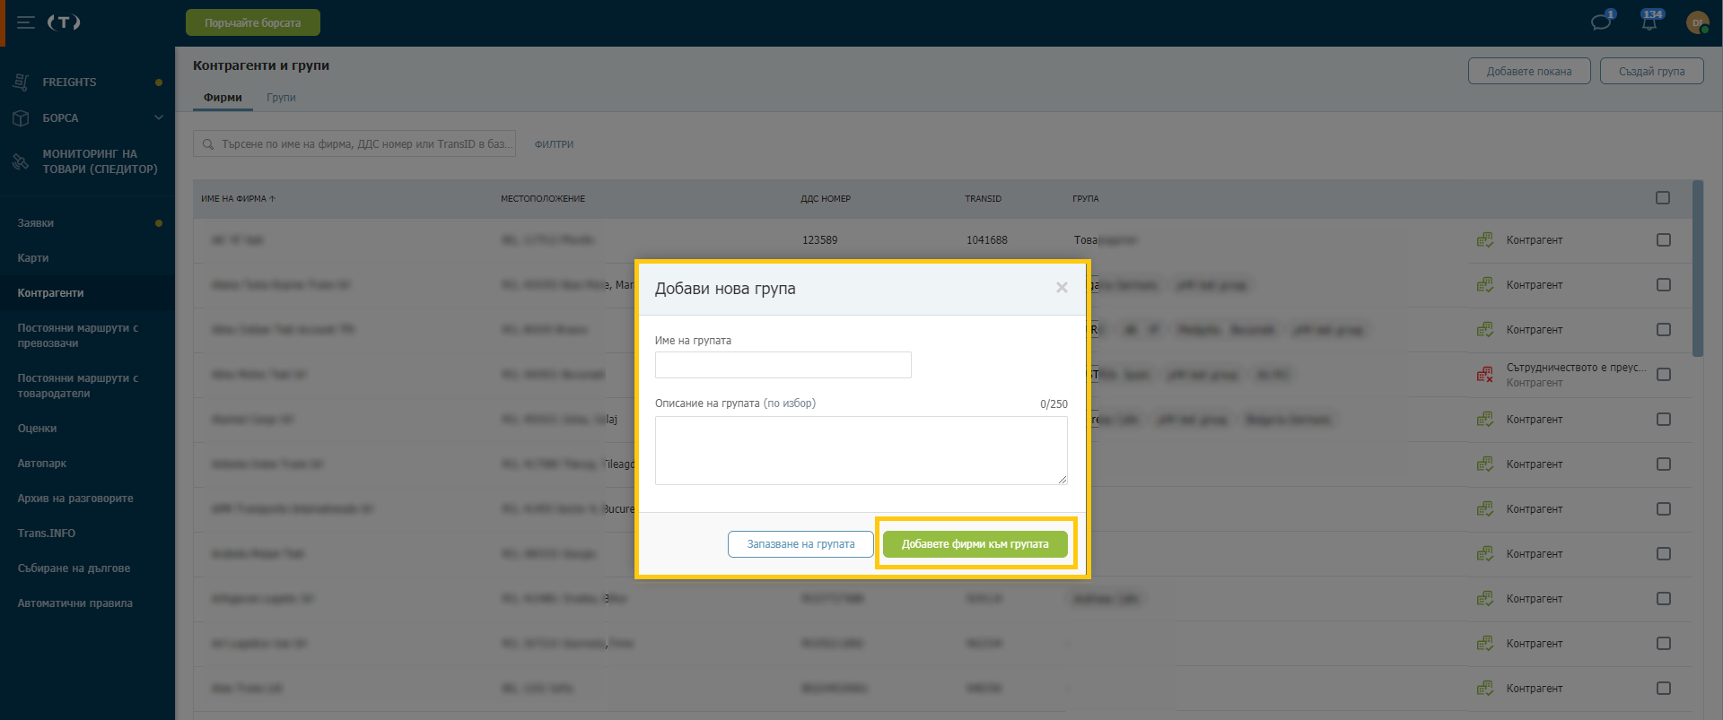Open Оценки in the sidebar
The height and width of the screenshot is (720, 1723).
click(x=37, y=429)
